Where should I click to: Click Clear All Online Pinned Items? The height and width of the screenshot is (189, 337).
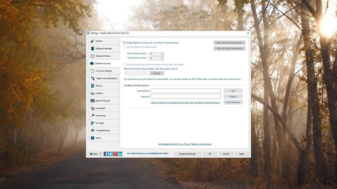click(229, 48)
